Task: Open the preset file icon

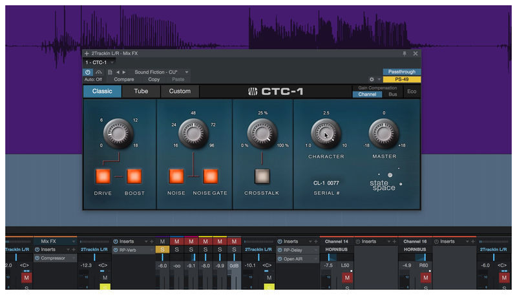Action: (110, 72)
